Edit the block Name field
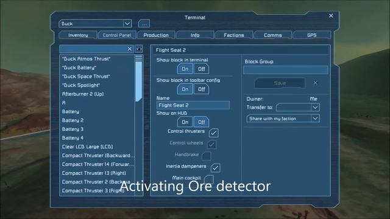Screen dimensions: 390x219 (x=193, y=105)
